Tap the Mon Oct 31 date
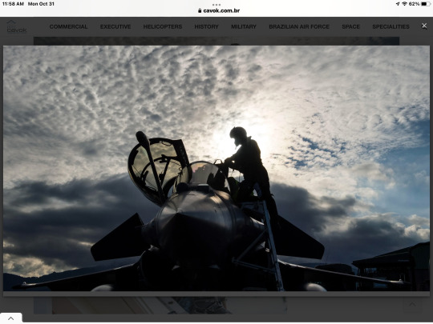The image size is (433, 324). point(41,4)
